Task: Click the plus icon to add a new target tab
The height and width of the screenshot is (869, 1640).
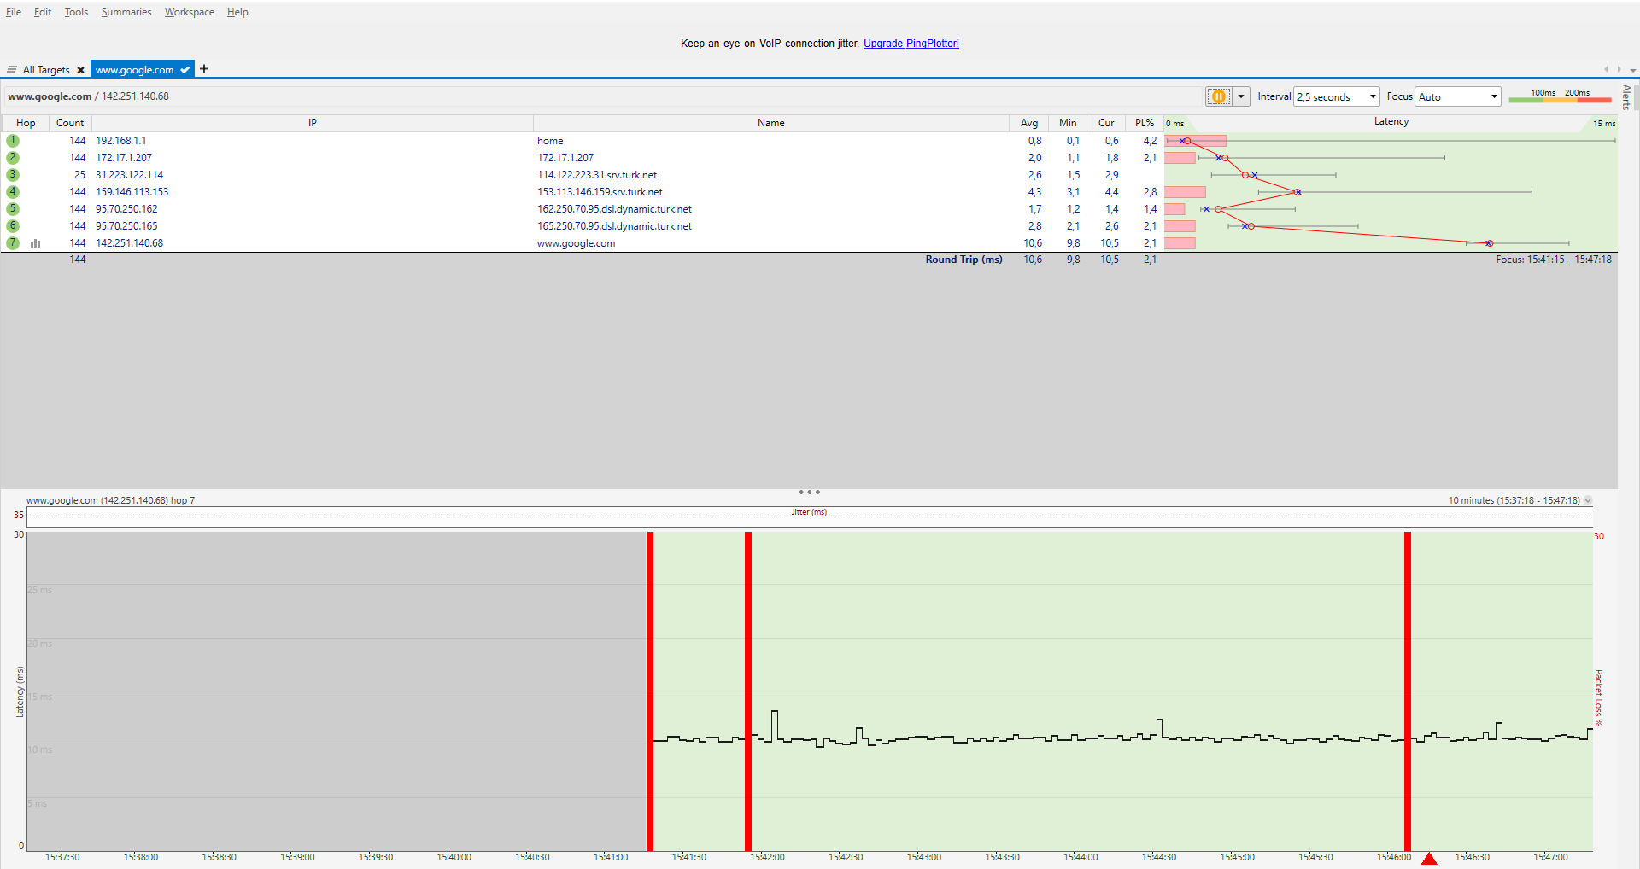Action: coord(204,69)
